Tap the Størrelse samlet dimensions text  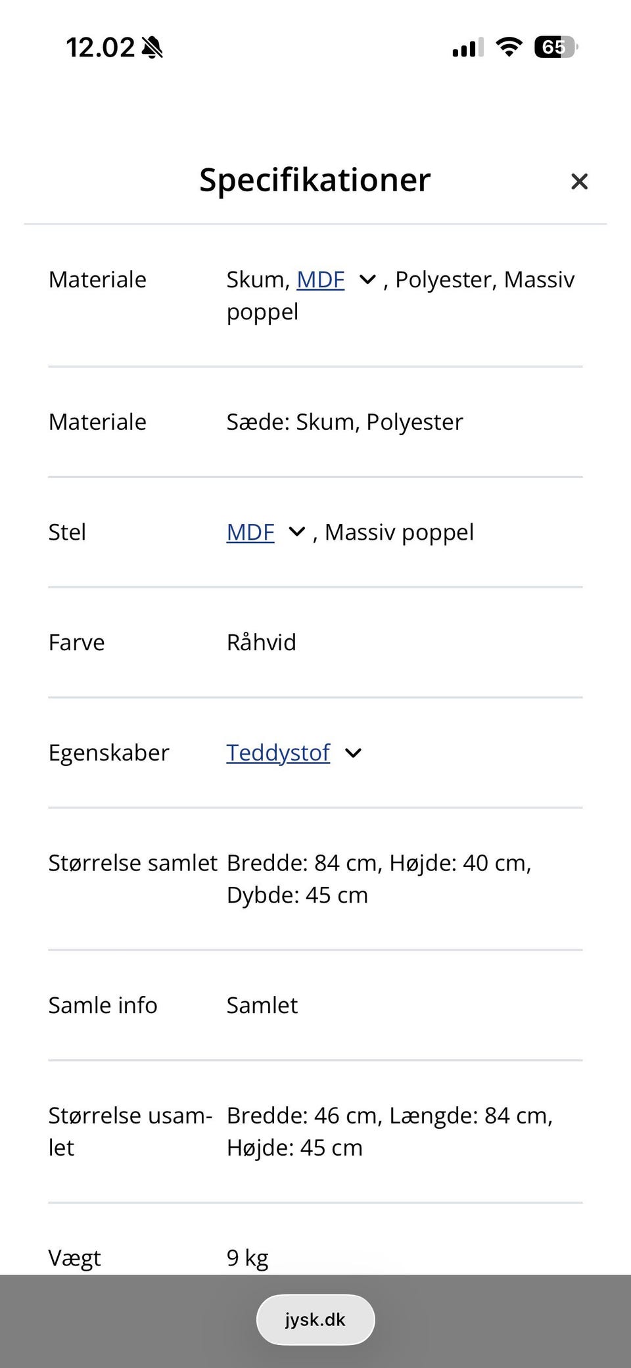pos(379,878)
